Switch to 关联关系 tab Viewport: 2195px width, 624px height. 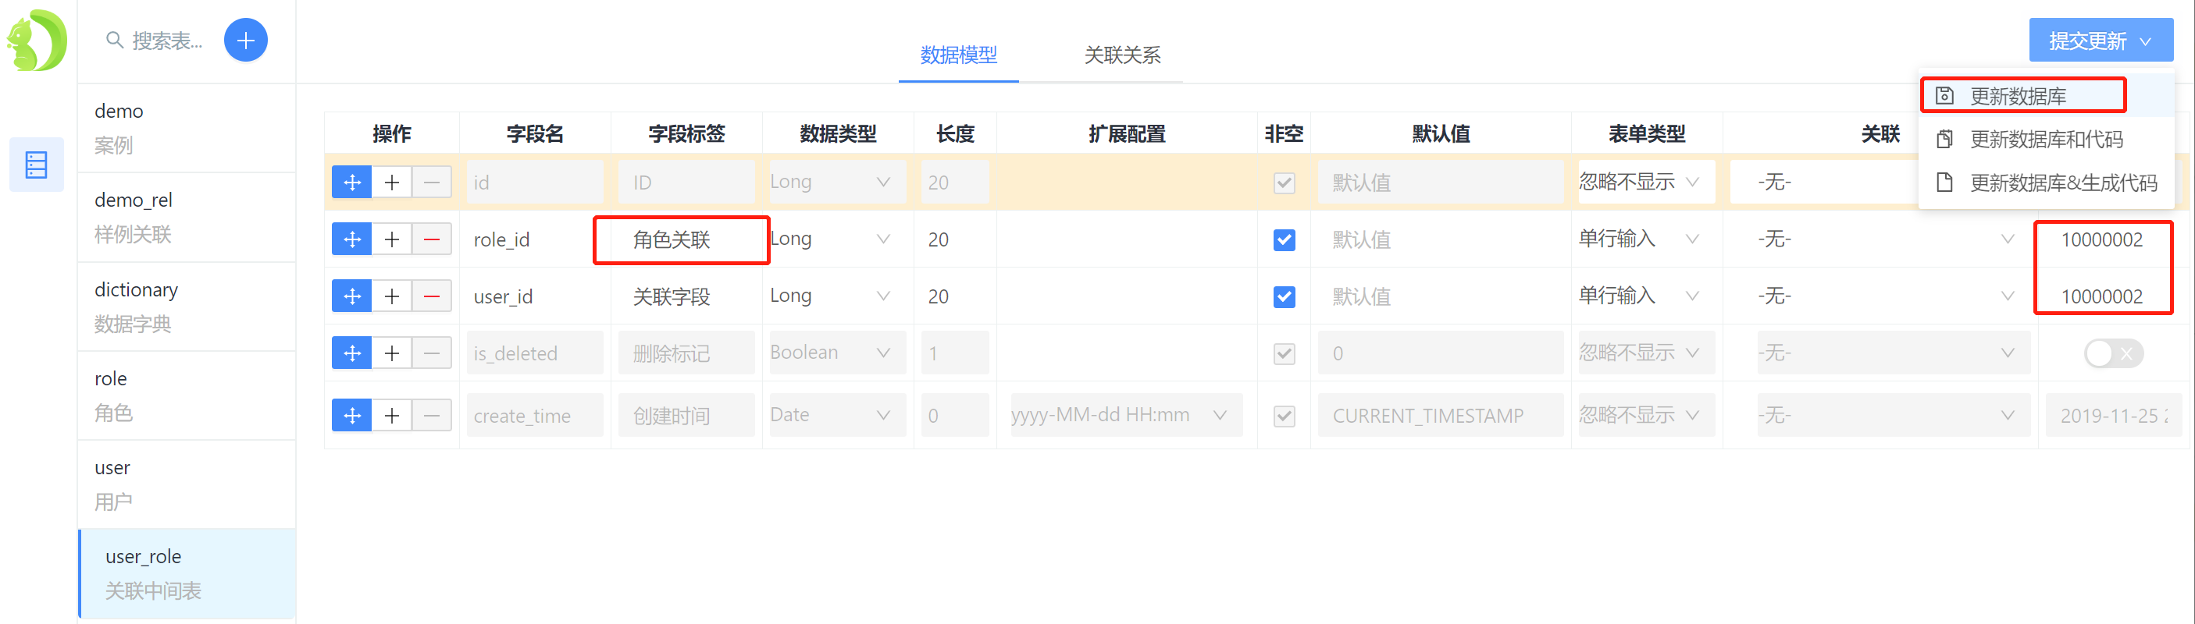point(1122,55)
